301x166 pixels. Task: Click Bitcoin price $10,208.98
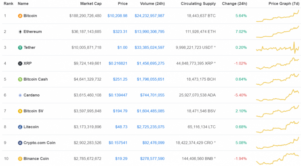pos(117,16)
